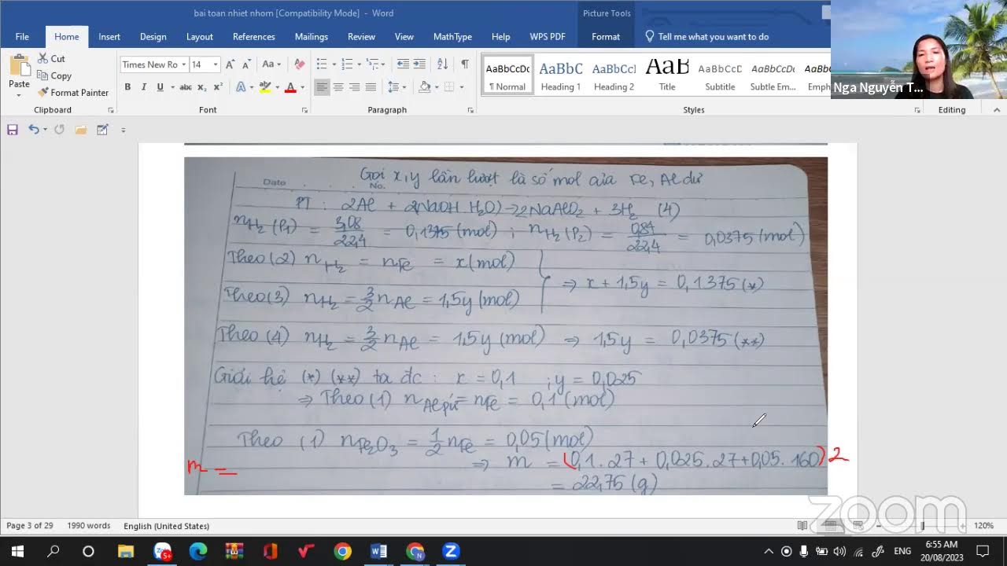Open Paste options arrow

[x=19, y=95]
